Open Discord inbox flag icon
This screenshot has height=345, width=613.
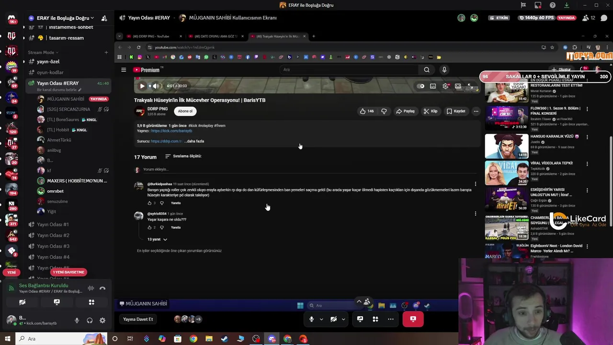tap(523, 5)
